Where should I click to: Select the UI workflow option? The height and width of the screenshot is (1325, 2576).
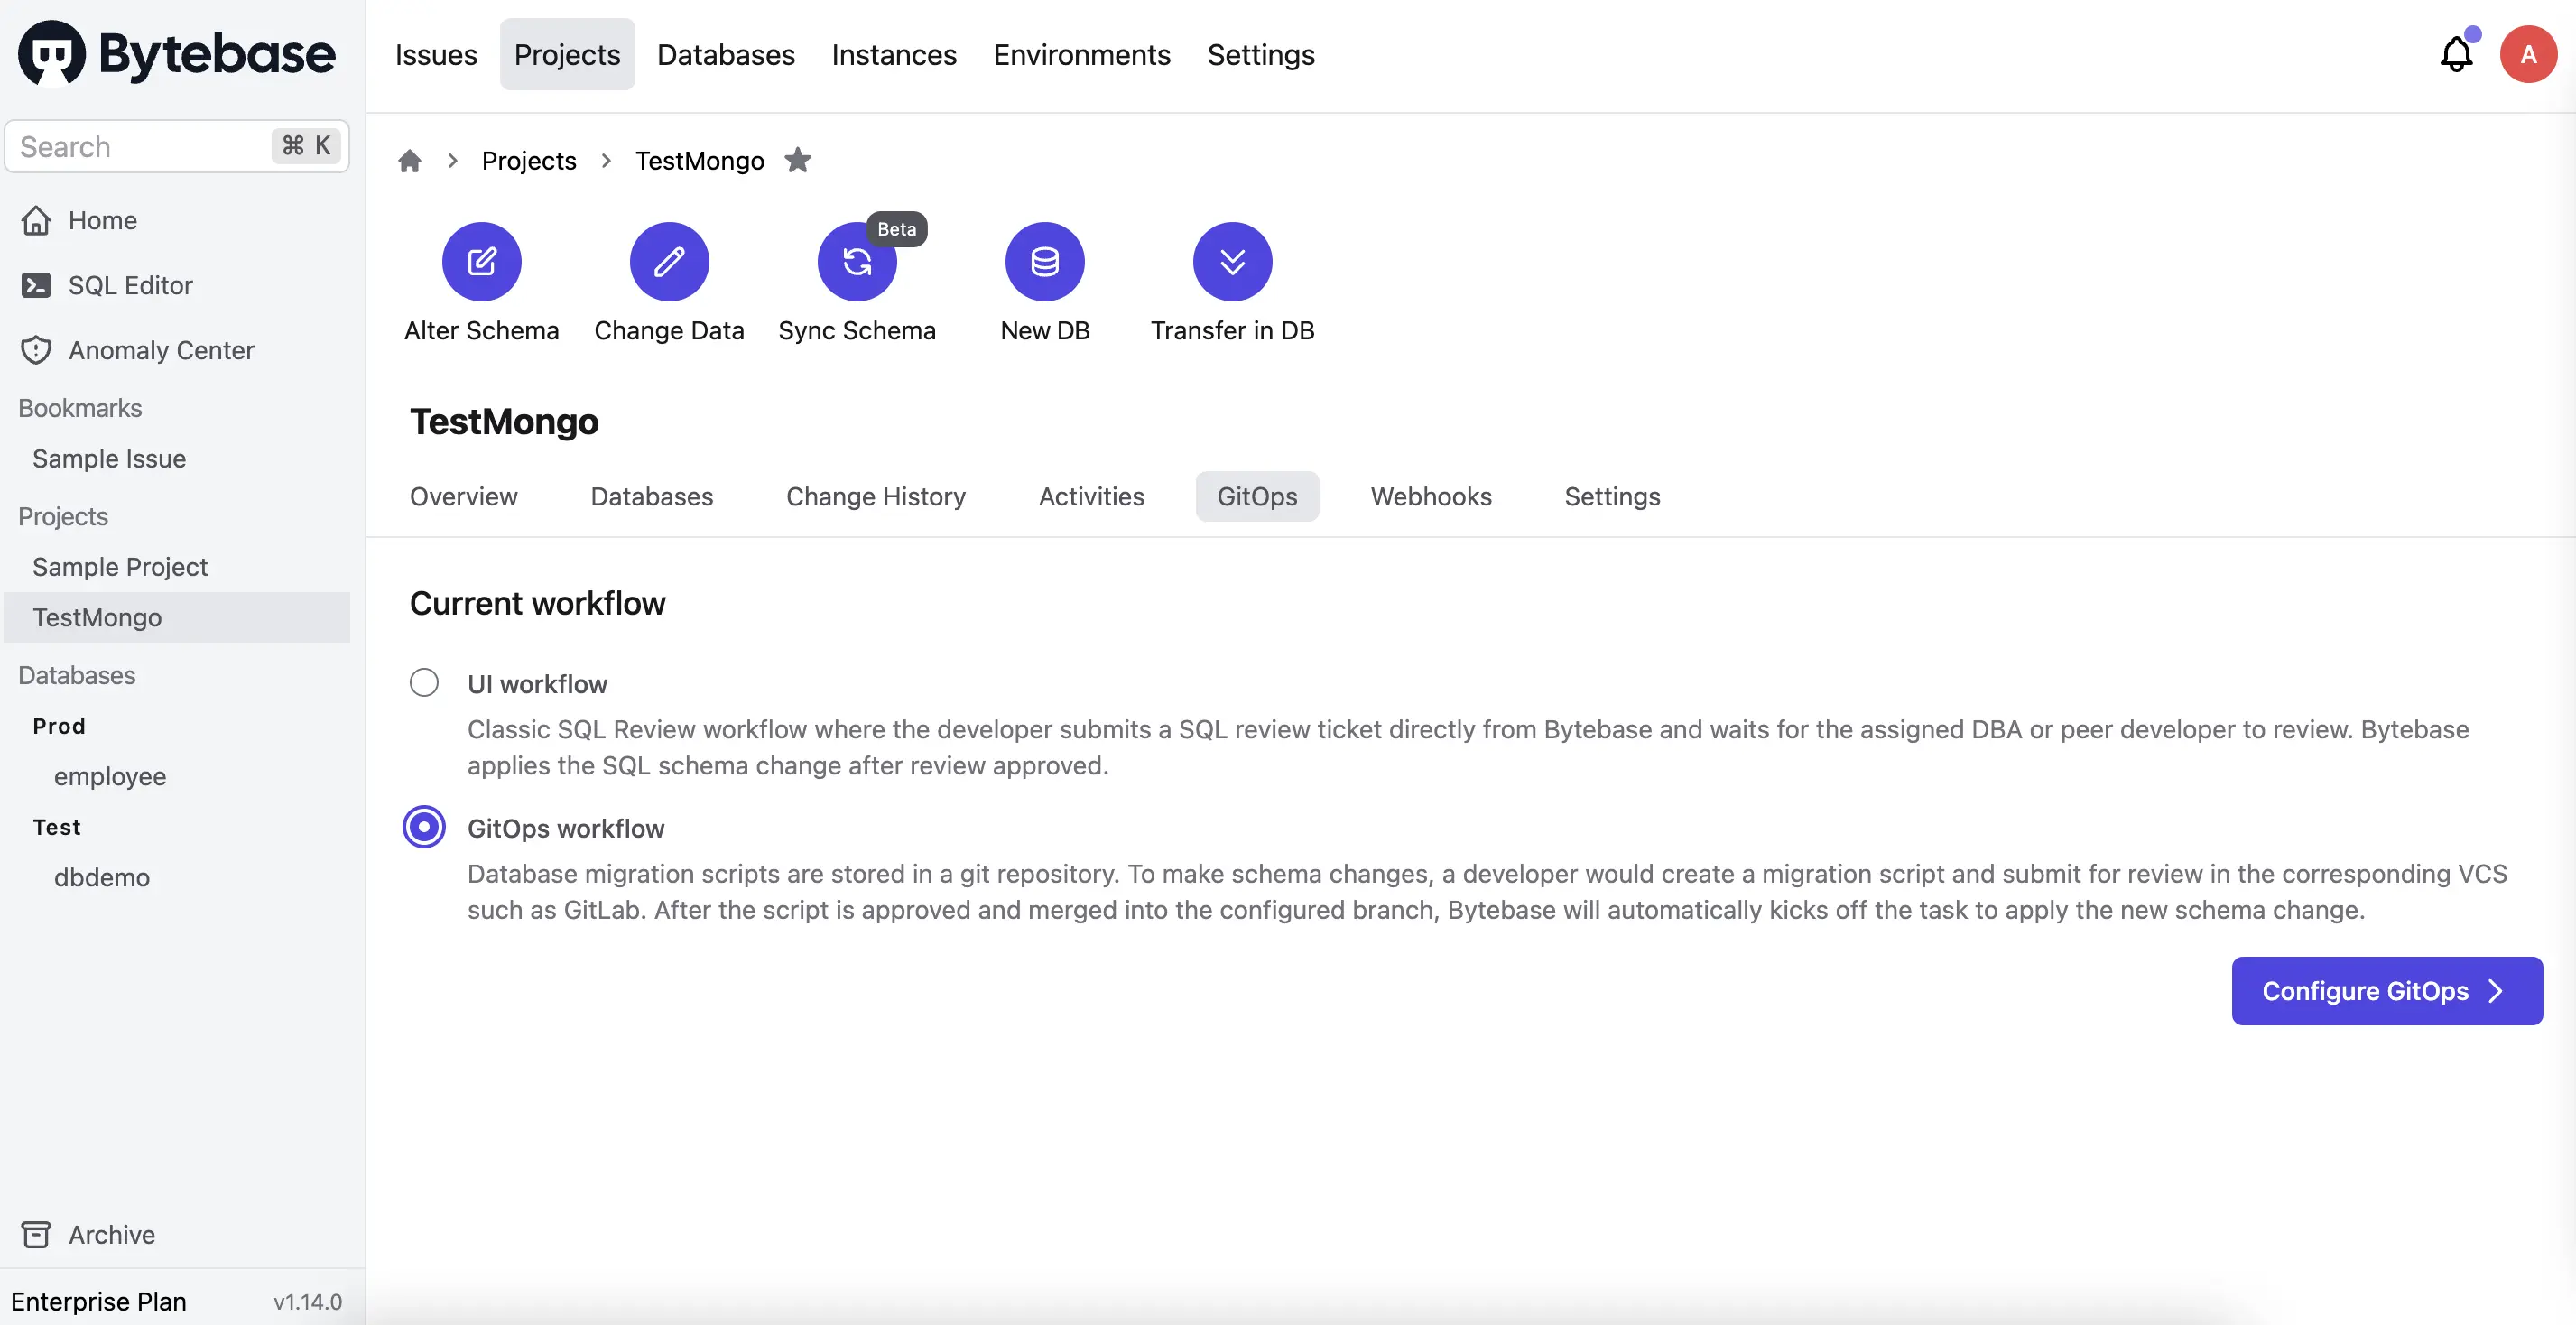click(423, 682)
